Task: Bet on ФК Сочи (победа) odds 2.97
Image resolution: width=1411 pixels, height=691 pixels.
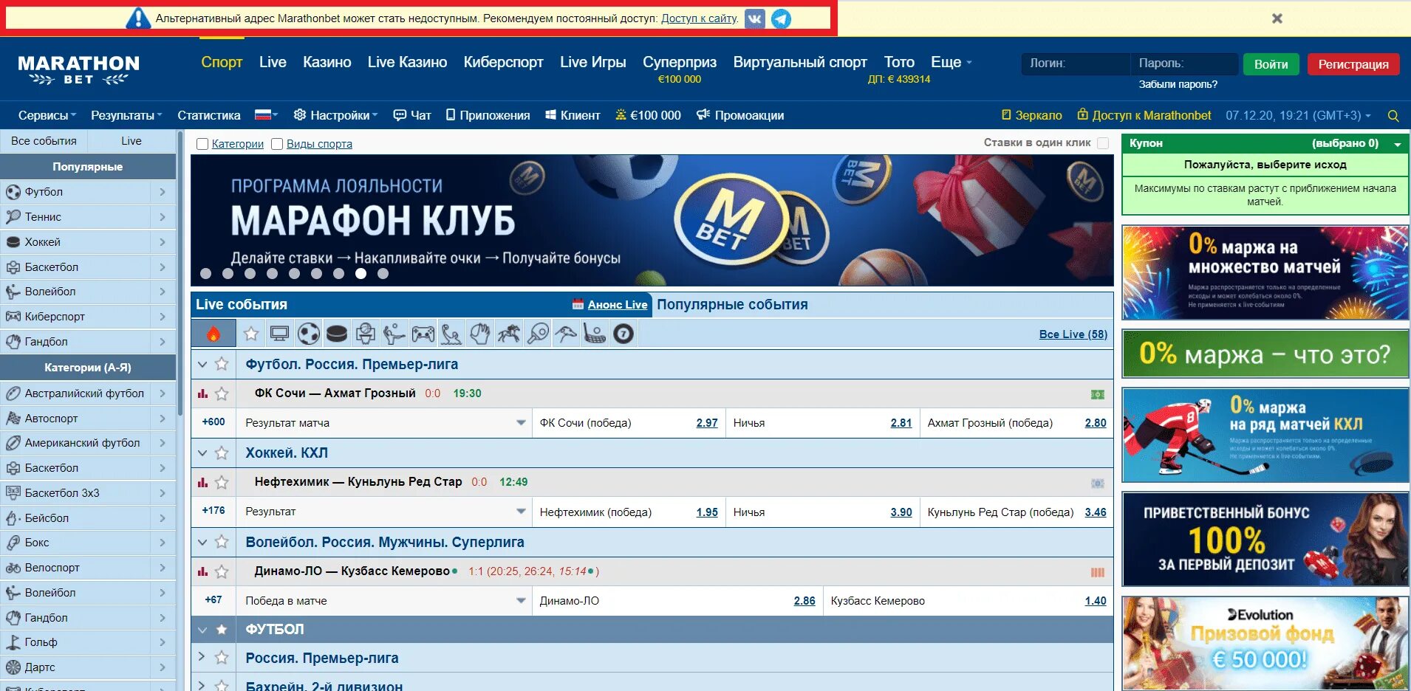Action: (x=707, y=423)
